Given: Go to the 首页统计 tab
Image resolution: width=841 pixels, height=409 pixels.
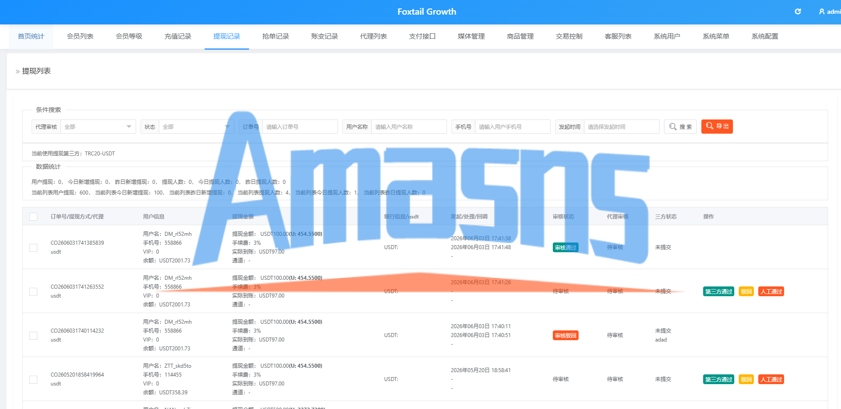Looking at the screenshot, I should (31, 36).
